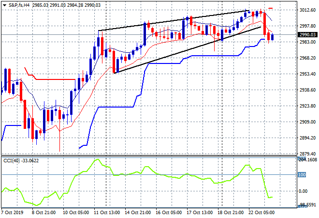
Task: Click the 3012.60 price axis label
Action: [307, 10]
